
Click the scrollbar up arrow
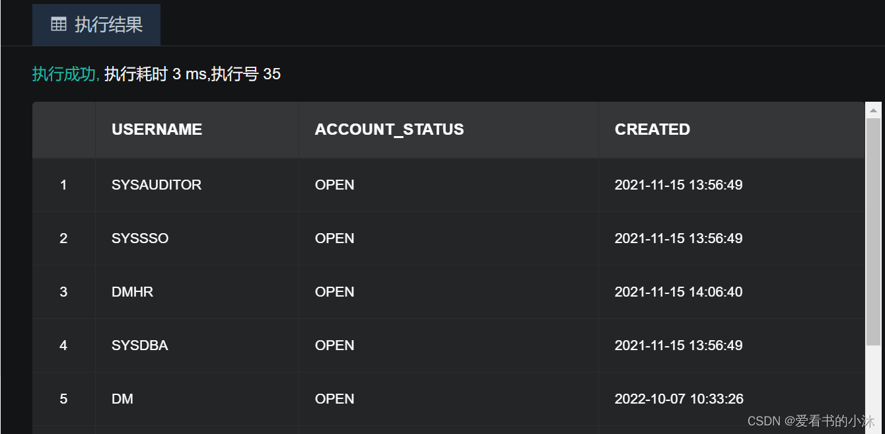click(873, 110)
